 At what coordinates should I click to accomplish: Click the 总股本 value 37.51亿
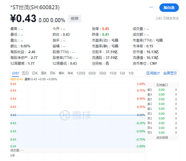click(112, 52)
